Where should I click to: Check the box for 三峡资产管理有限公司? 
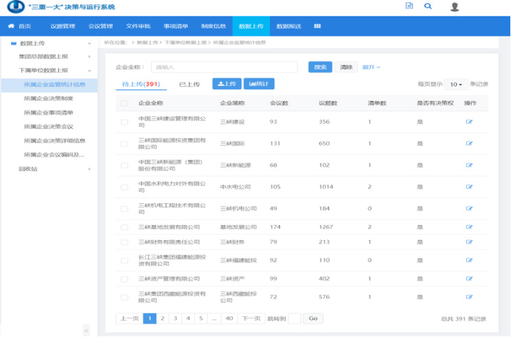(x=124, y=279)
